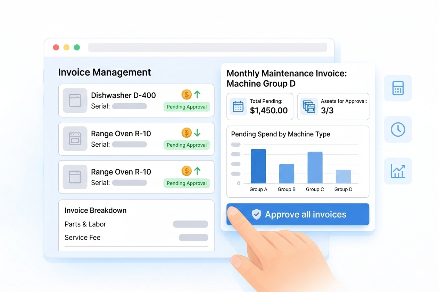Click the 'Dishwasher D-400' name
Viewport: 439px width, 292px height.
click(x=123, y=95)
